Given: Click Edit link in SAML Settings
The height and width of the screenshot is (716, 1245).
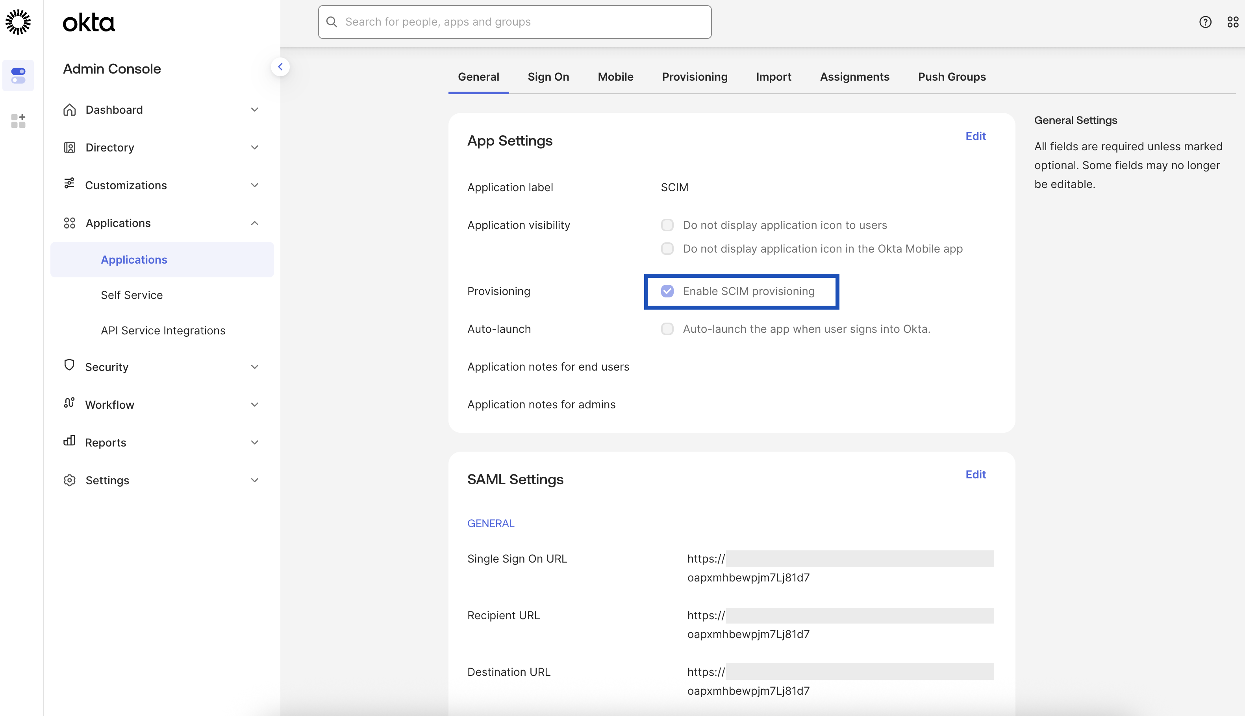Looking at the screenshot, I should tap(975, 474).
